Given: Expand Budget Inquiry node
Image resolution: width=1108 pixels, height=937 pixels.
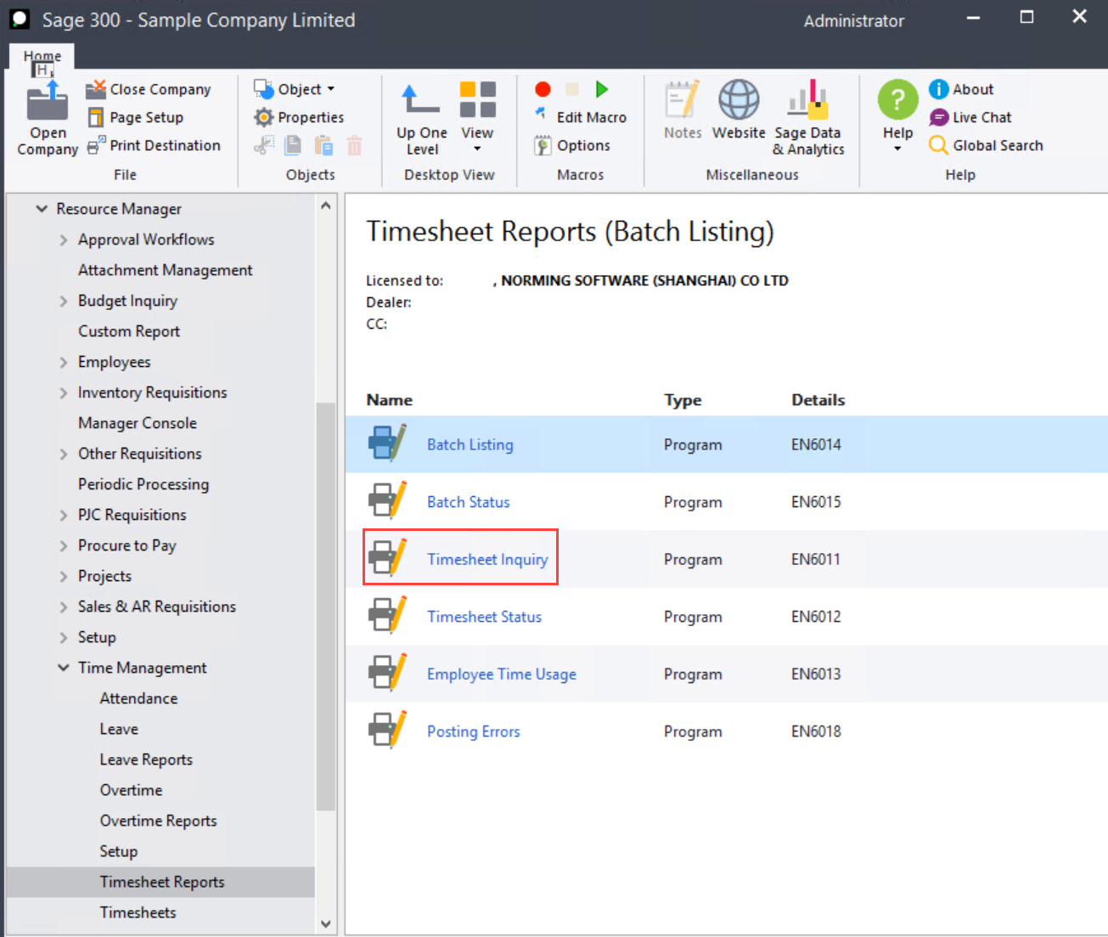Looking at the screenshot, I should pyautogui.click(x=63, y=301).
